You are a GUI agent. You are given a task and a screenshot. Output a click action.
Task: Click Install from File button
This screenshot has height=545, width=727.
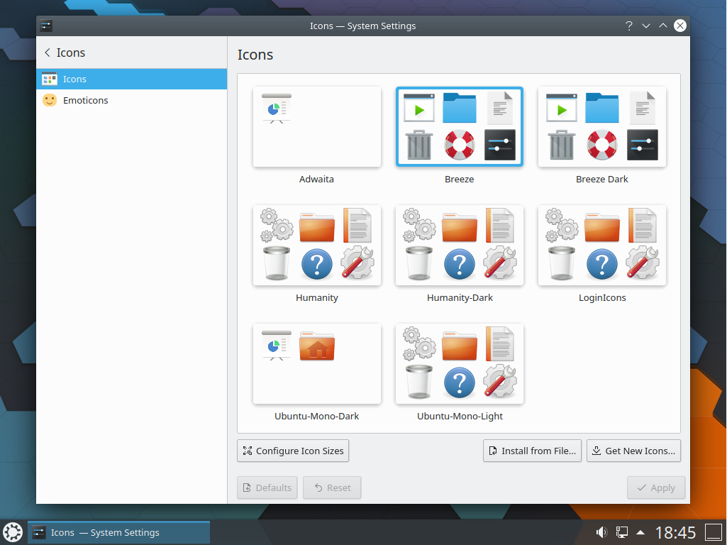click(532, 451)
